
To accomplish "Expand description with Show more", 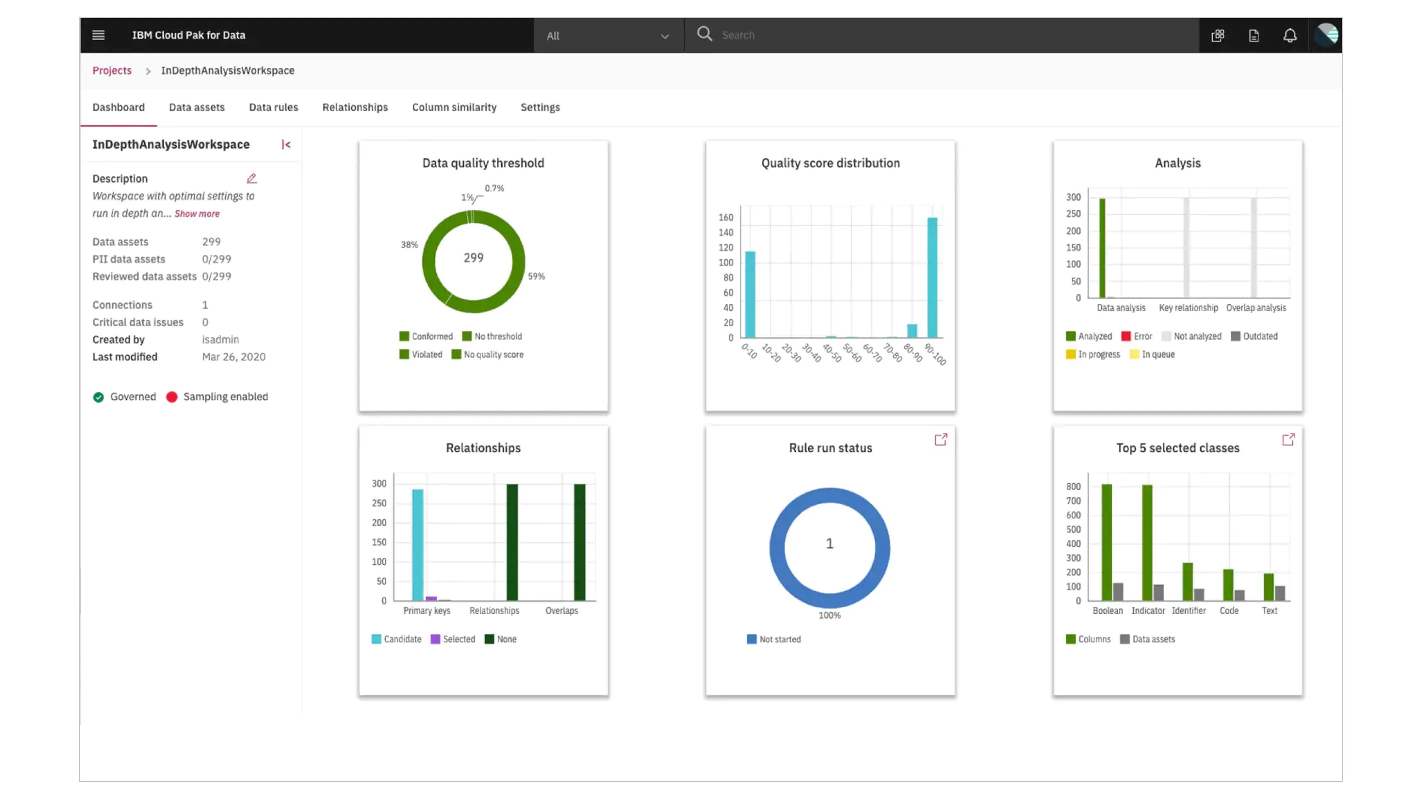I will 197,213.
